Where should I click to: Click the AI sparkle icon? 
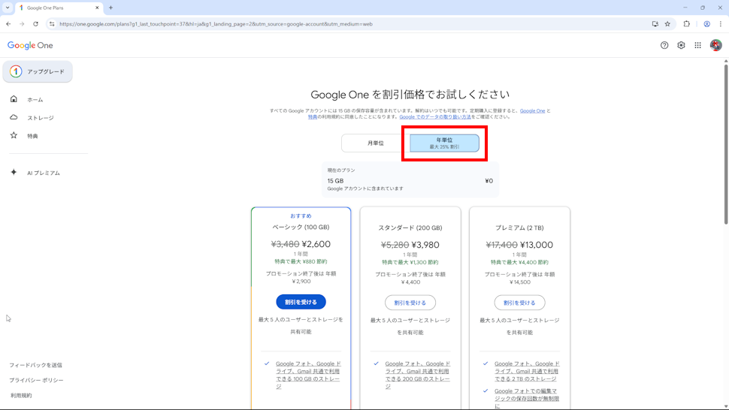click(14, 172)
